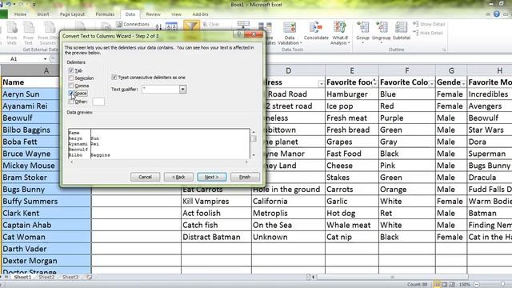Open the Favorite Color filter dropdown
The height and width of the screenshot is (288, 512).
(432, 83)
